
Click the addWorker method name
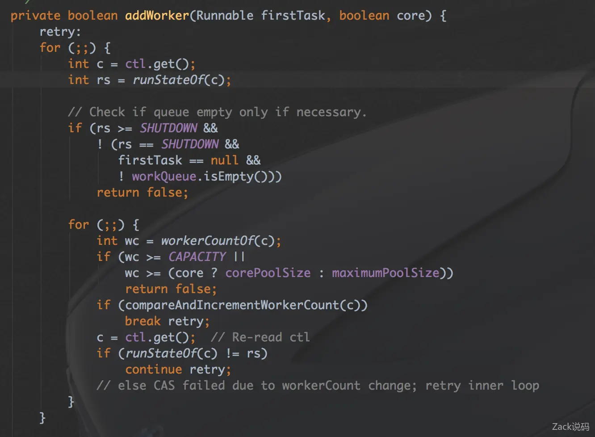[x=157, y=16]
